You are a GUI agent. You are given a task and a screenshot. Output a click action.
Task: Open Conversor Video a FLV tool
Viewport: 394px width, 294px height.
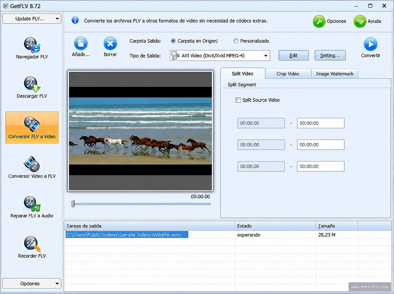(x=32, y=167)
